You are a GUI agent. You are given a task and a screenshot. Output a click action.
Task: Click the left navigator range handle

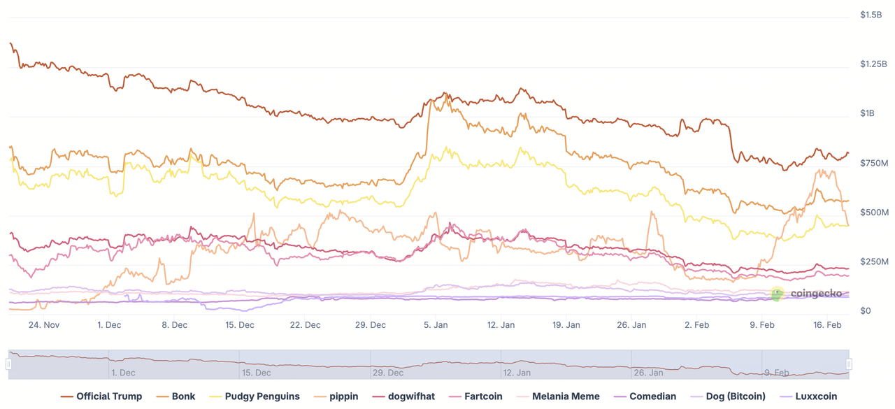[x=8, y=364]
